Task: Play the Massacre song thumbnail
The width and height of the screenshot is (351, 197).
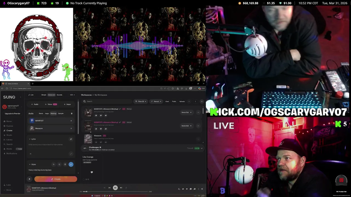Action: pos(88,139)
